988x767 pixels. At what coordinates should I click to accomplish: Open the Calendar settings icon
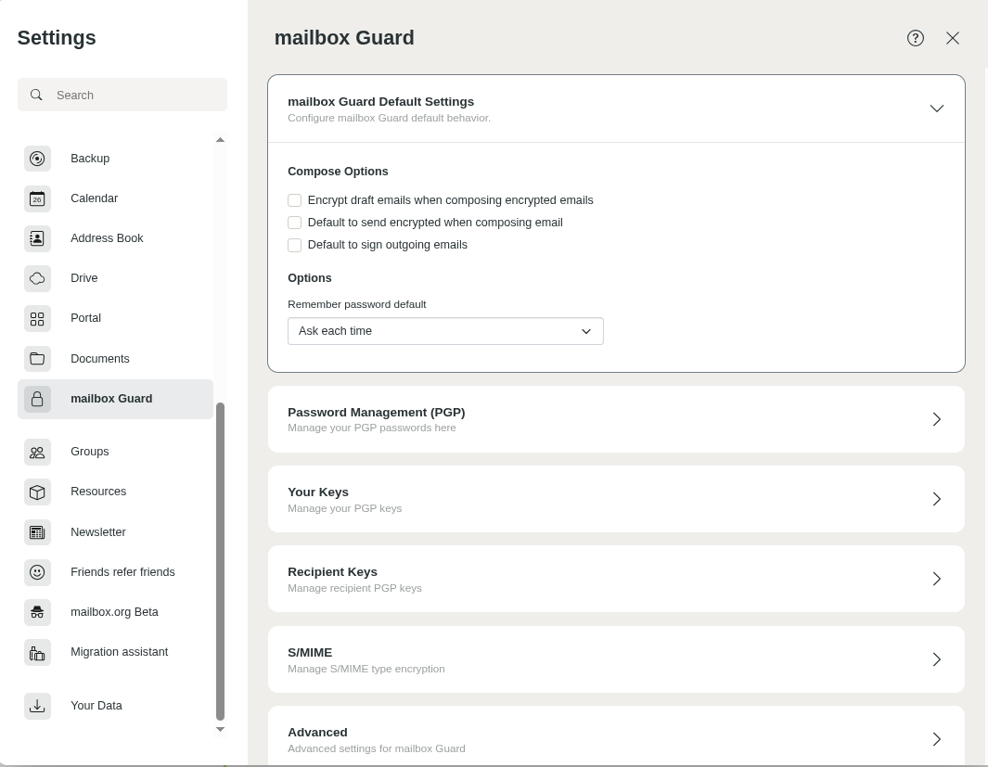37,198
